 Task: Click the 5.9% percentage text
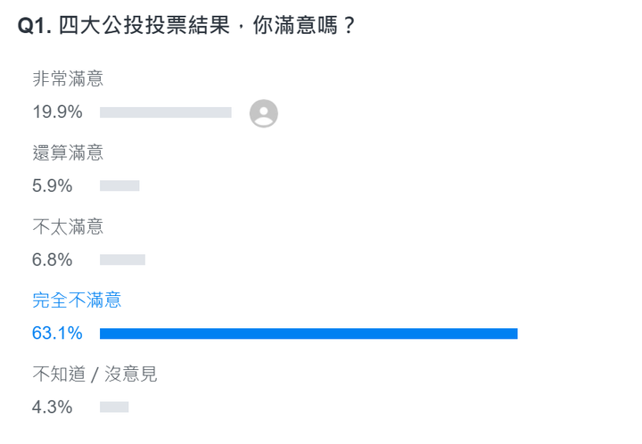[53, 185]
